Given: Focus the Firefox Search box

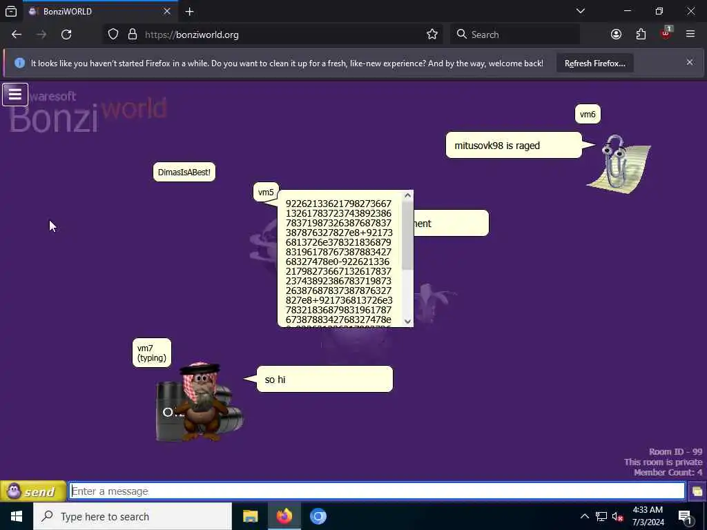Looking at the screenshot, I should pos(515,35).
